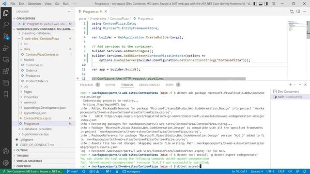Viewport: 310px width, 174px height.
Task: Switch to the Debug Console tab
Action: point(150,85)
